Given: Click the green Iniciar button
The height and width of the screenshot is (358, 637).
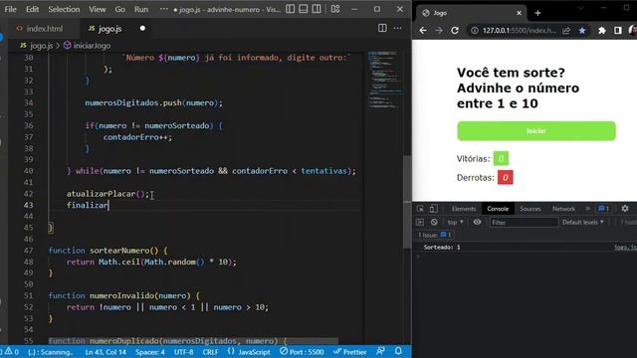Looking at the screenshot, I should pos(536,131).
